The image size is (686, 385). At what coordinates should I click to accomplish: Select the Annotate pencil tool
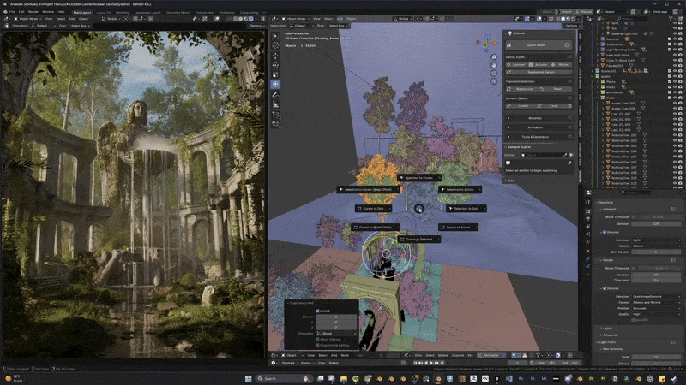click(x=275, y=94)
